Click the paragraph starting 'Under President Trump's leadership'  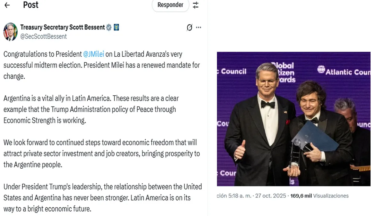click(102, 197)
